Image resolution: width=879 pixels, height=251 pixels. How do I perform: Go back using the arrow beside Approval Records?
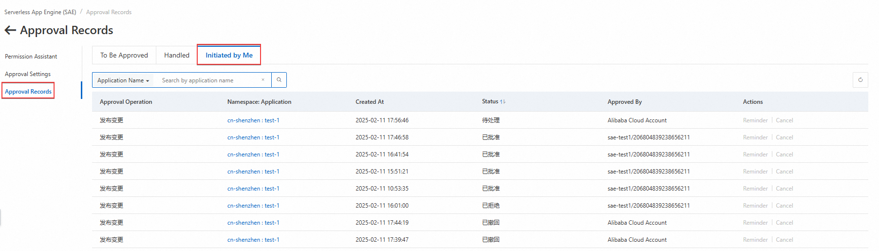click(10, 30)
